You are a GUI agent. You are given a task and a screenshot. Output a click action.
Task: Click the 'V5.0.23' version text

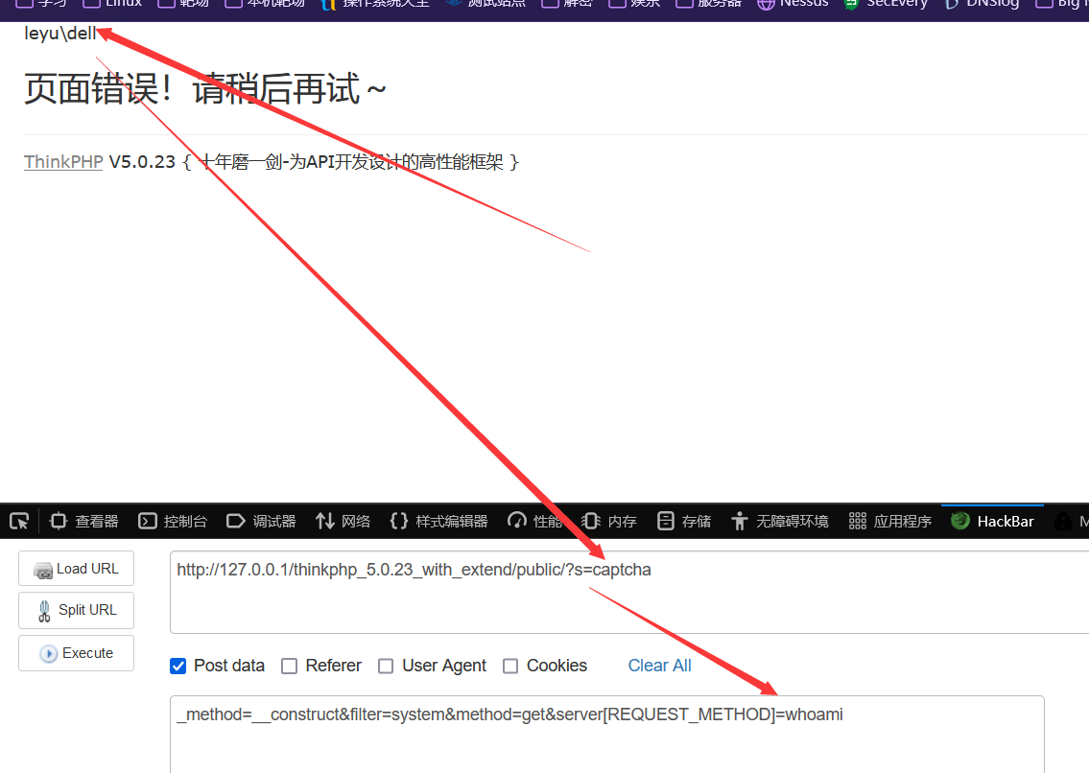pos(142,162)
